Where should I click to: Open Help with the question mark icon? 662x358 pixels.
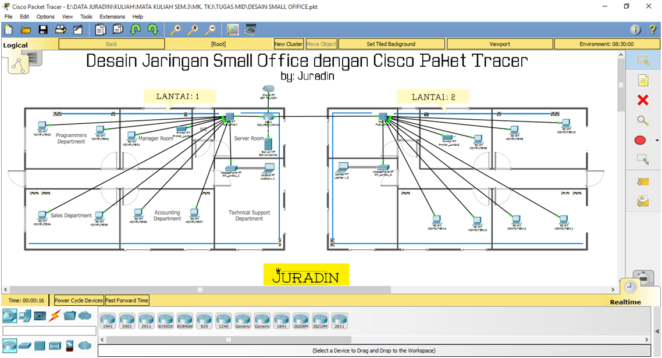(652, 30)
